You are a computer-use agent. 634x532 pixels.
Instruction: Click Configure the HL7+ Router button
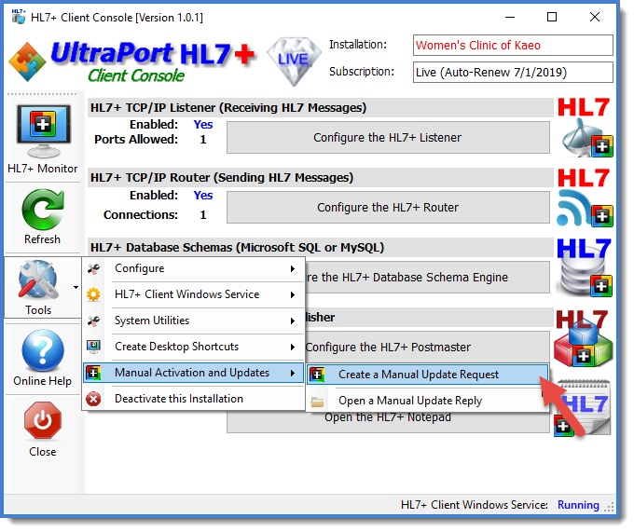pyautogui.click(x=388, y=207)
